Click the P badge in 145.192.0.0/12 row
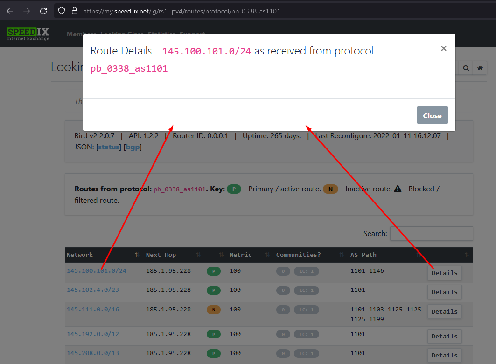Viewport: 496px width, 364px height. coord(214,334)
